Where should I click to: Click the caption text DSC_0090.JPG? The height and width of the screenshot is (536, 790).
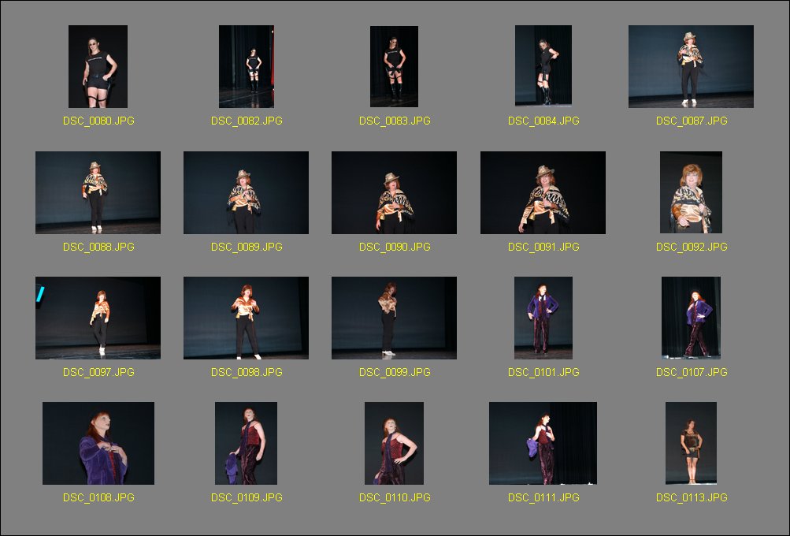[395, 247]
